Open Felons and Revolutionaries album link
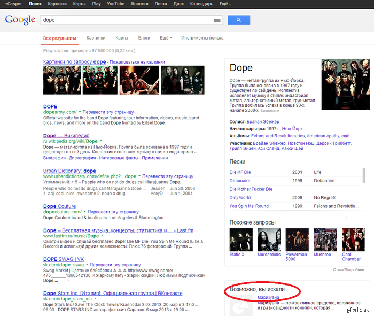This screenshot has height=316, width=374. click(278, 136)
